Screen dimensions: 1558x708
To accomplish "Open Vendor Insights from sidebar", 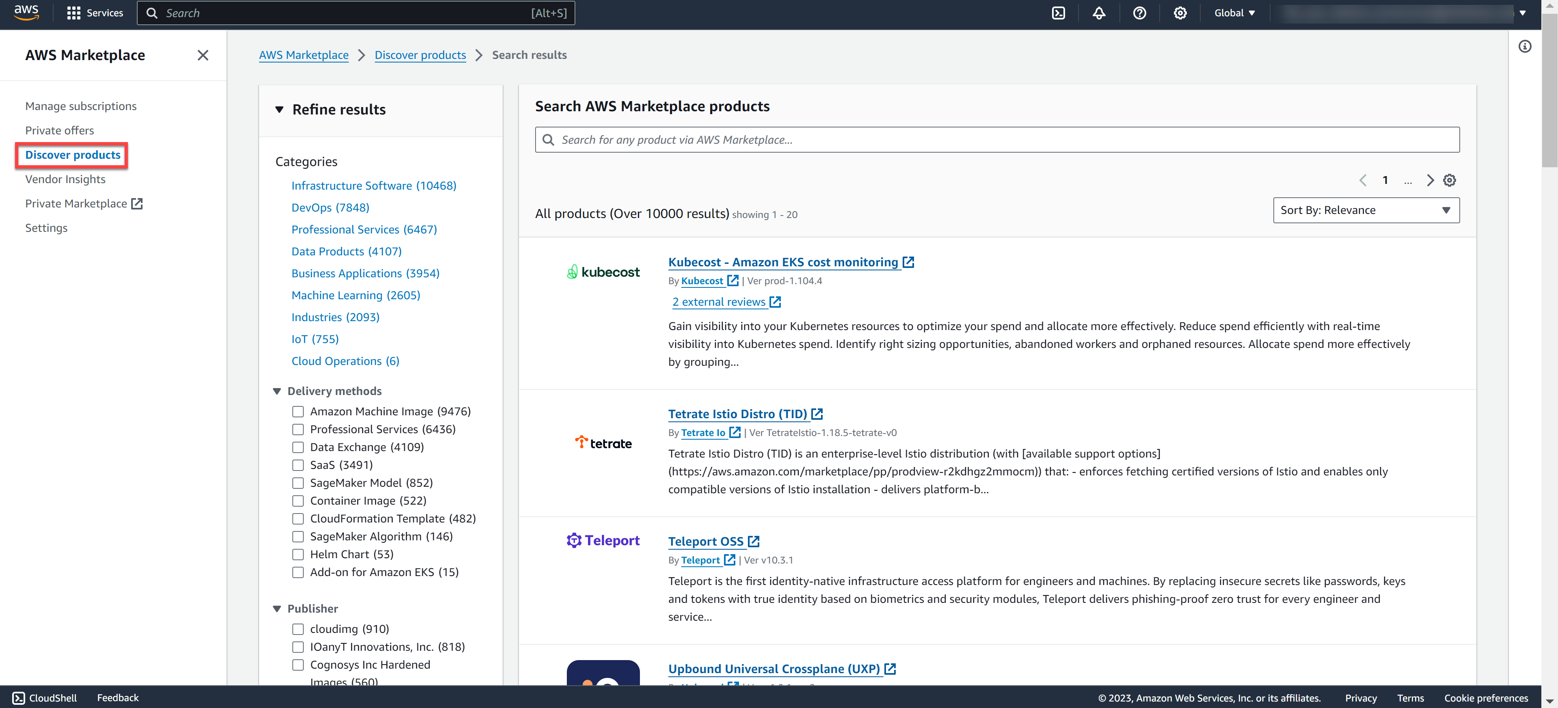I will [x=65, y=179].
